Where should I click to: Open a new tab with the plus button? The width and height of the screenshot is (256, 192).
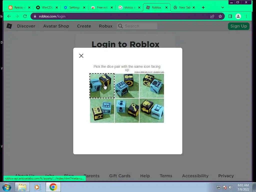coord(203,7)
